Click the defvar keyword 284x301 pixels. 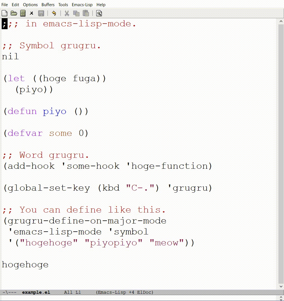25,133
